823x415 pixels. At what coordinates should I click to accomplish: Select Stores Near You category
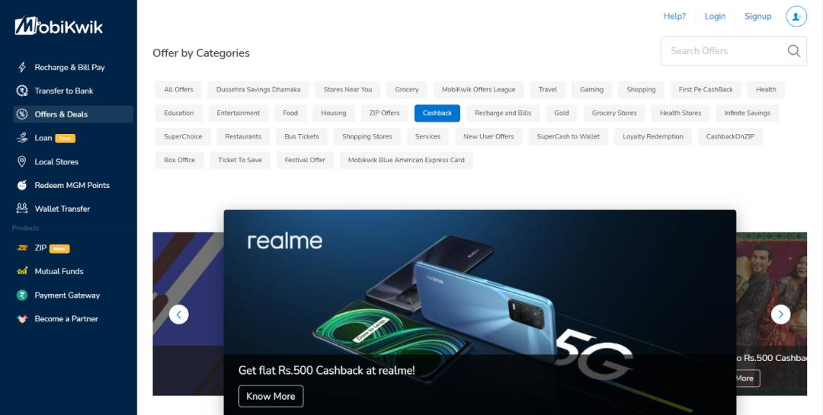tap(347, 90)
